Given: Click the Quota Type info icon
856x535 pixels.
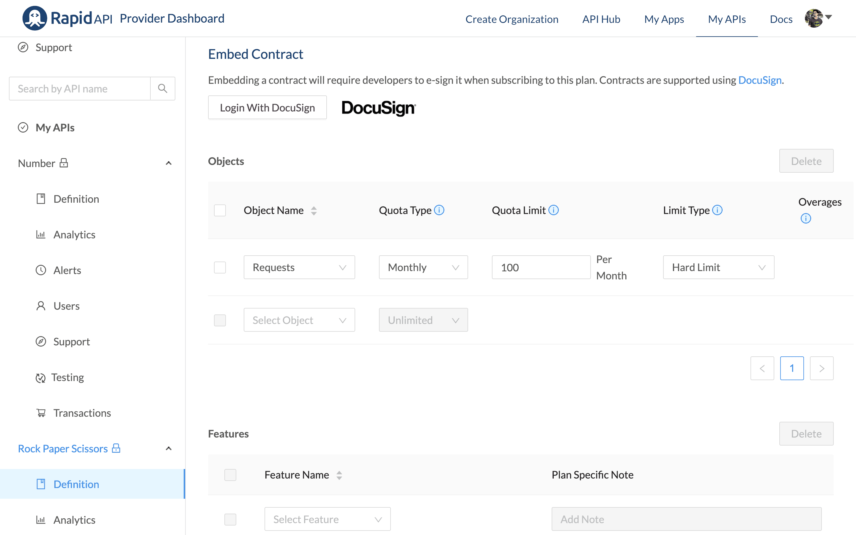Looking at the screenshot, I should click(439, 210).
